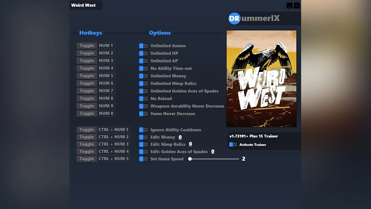Minimize the Weird West trainer window

pyautogui.click(x=289, y=6)
